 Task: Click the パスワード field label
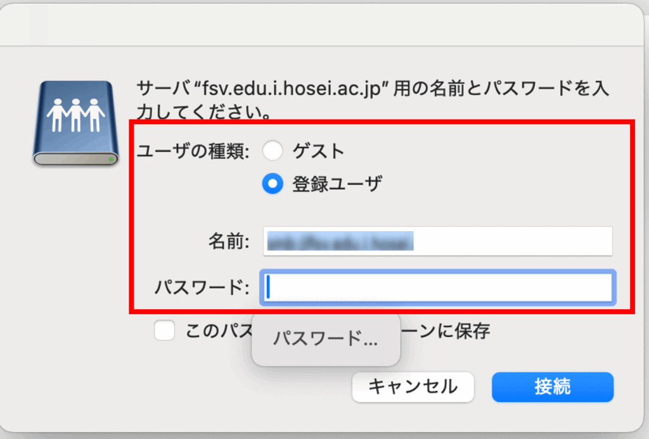[x=202, y=288]
